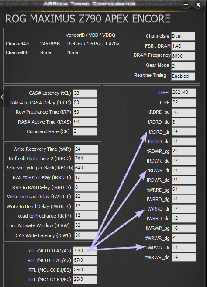Select the tRDWR_dd value field
The image size is (207, 287).
click(184, 180)
